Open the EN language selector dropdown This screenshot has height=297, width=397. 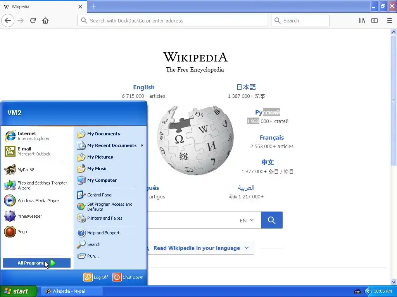pyautogui.click(x=247, y=220)
